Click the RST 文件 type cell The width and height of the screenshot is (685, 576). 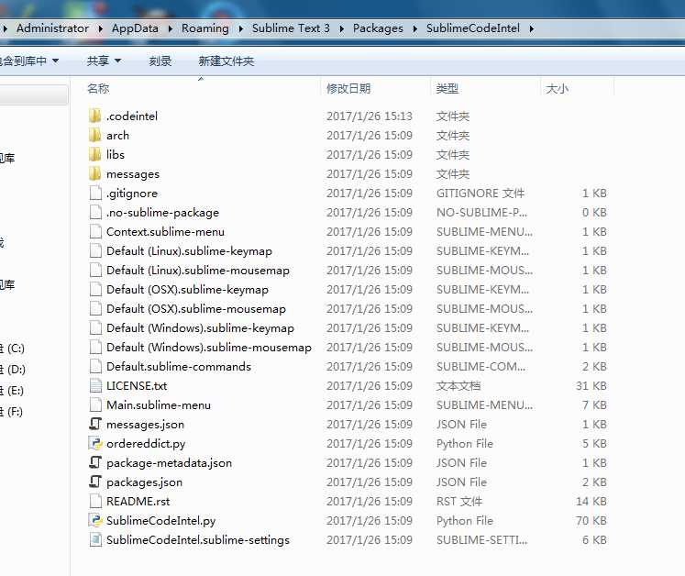point(459,501)
